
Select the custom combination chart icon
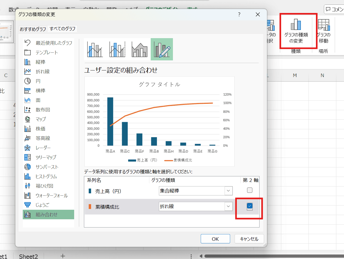click(x=162, y=49)
